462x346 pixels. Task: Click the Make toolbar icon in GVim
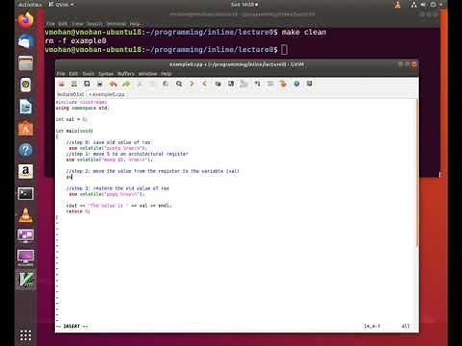[x=257, y=84]
